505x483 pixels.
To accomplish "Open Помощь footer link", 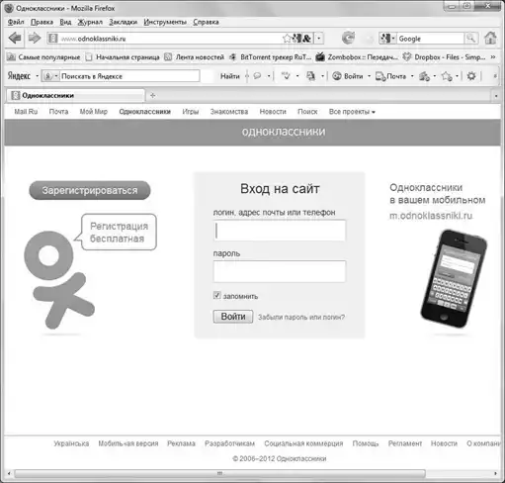I will tap(366, 443).
